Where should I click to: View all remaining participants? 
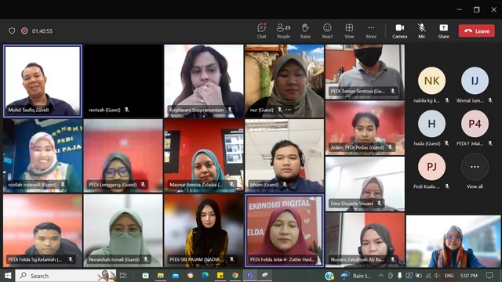(475, 171)
